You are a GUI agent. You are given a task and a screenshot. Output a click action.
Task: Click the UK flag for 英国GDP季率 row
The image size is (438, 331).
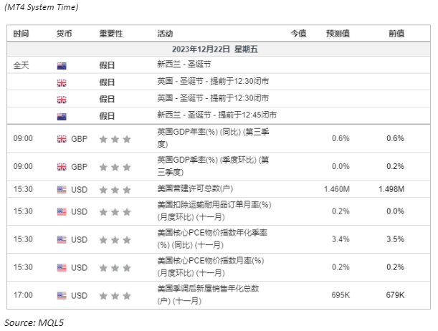coord(62,167)
